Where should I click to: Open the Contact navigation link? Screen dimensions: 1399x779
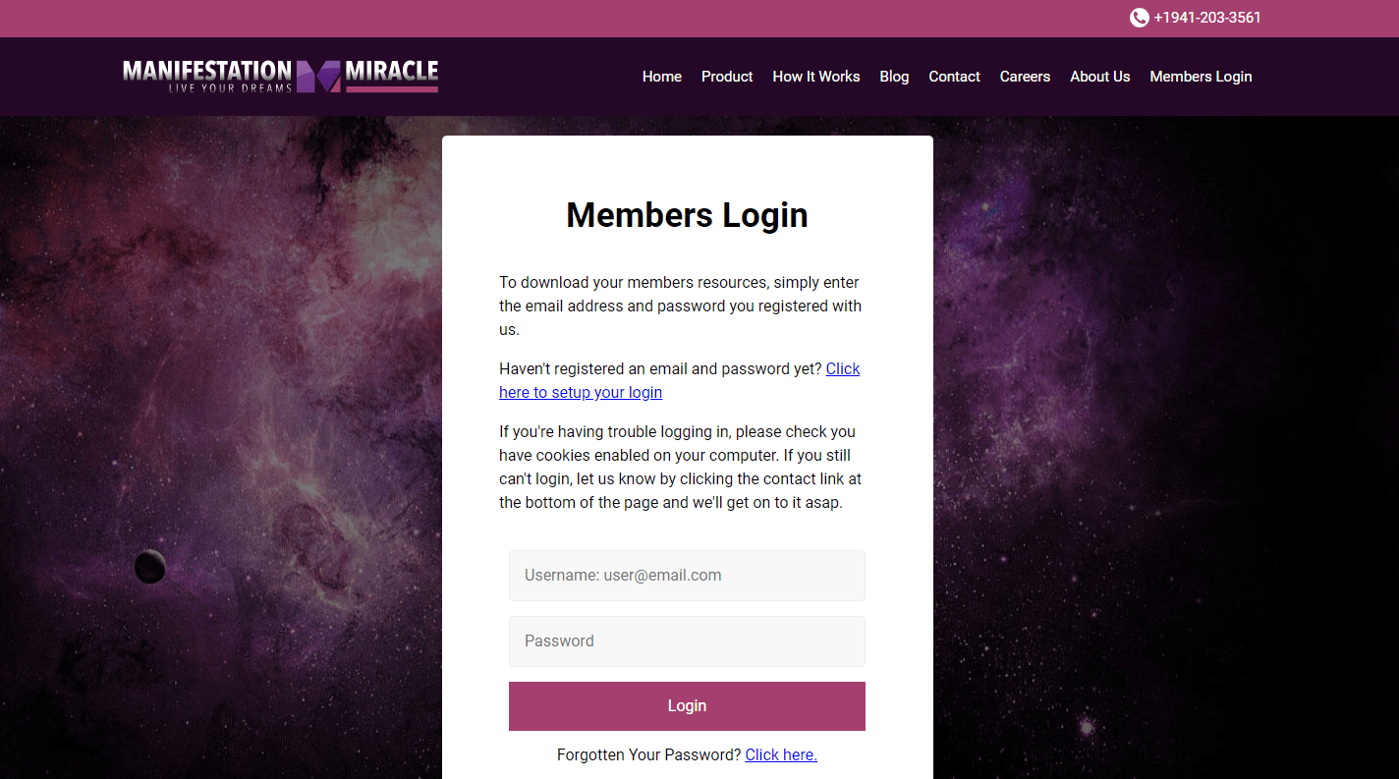pos(955,77)
